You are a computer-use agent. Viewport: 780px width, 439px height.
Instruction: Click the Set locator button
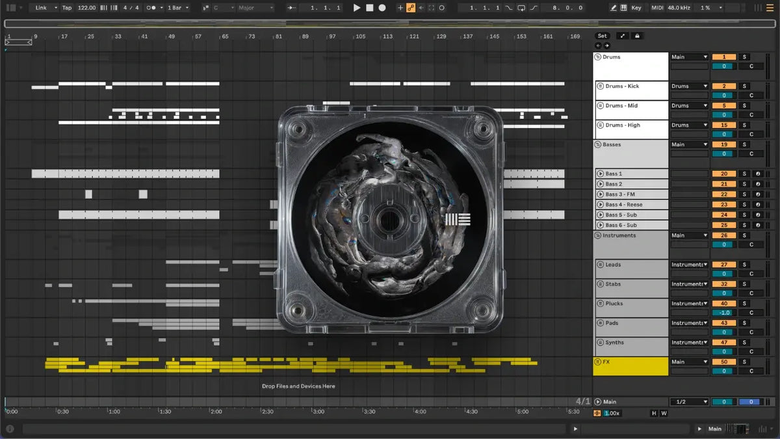[x=603, y=36]
